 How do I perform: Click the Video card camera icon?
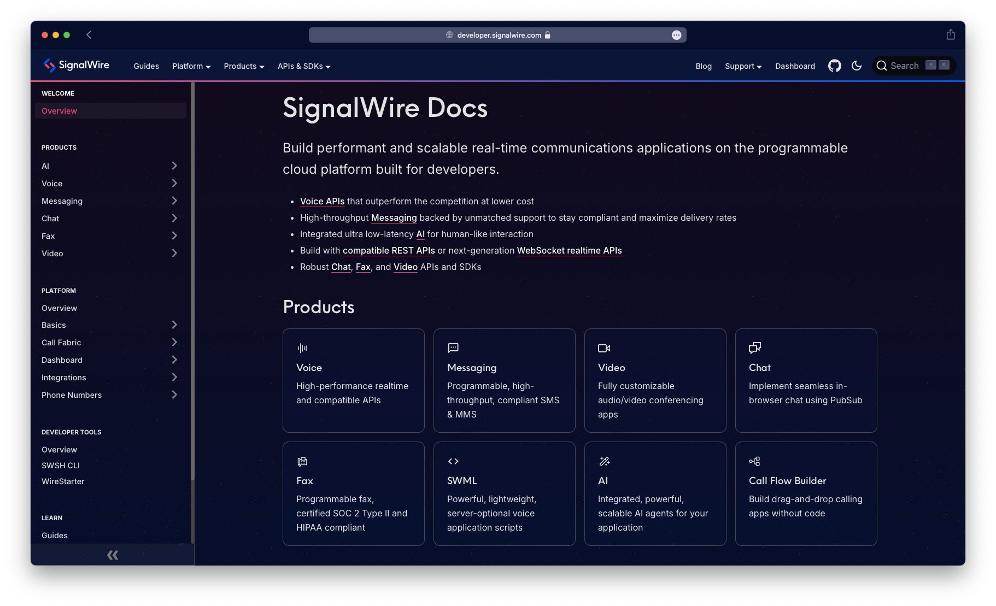[604, 348]
